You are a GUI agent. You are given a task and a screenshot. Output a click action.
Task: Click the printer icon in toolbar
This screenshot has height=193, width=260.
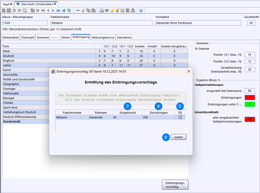(x=102, y=10)
